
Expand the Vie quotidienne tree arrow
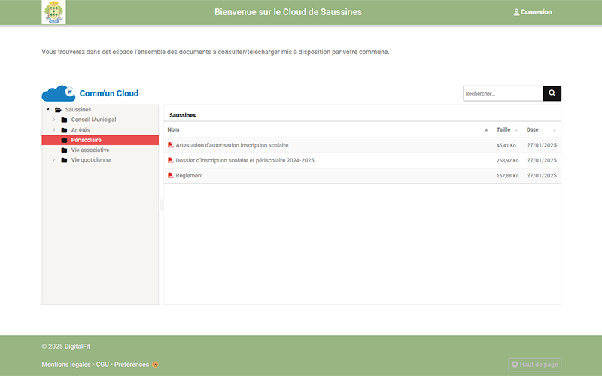click(53, 159)
